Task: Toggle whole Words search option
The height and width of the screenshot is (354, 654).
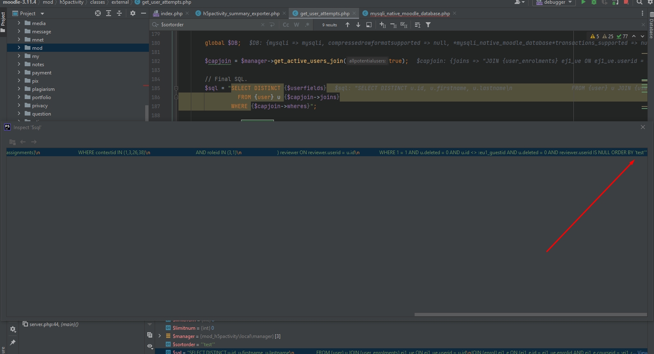Action: click(297, 25)
